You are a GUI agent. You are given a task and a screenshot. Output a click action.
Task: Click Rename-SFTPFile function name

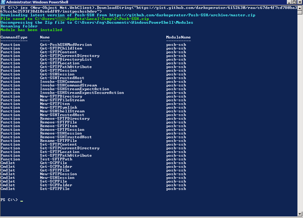point(58,141)
